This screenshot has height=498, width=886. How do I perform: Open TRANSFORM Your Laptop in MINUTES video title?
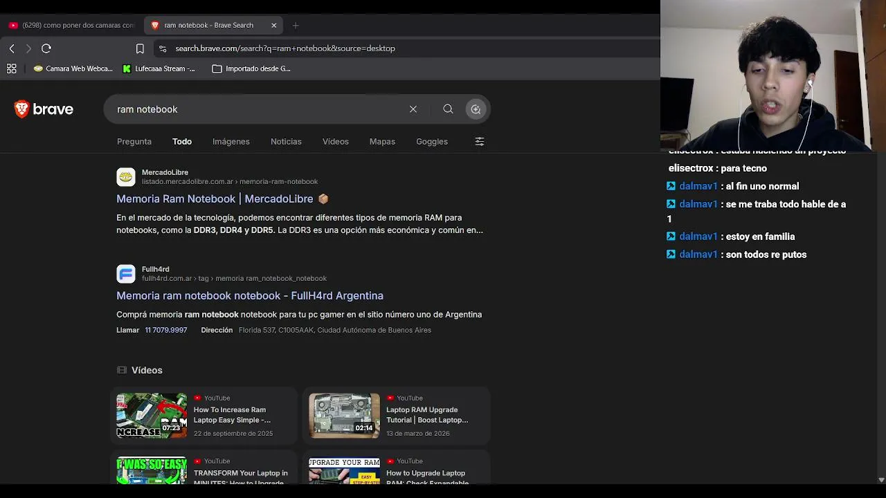coord(241,477)
